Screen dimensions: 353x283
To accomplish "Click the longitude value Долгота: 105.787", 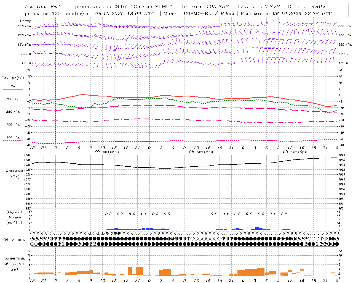I will point(204,7).
